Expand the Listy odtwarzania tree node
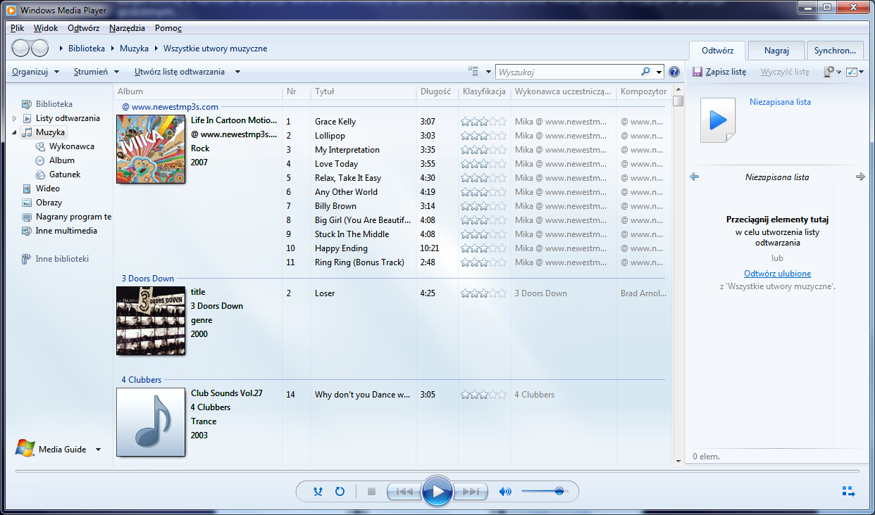This screenshot has height=515, width=875. coord(15,118)
